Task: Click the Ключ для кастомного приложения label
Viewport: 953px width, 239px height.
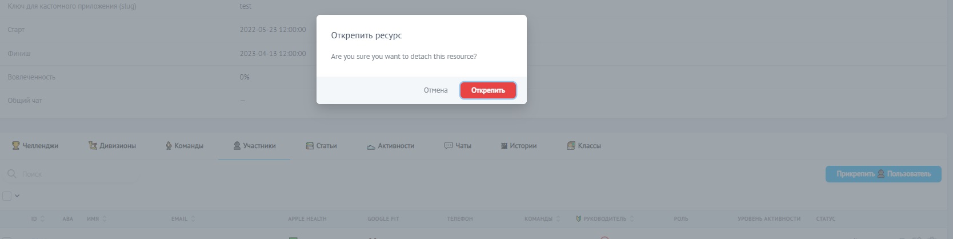Action: tap(72, 6)
